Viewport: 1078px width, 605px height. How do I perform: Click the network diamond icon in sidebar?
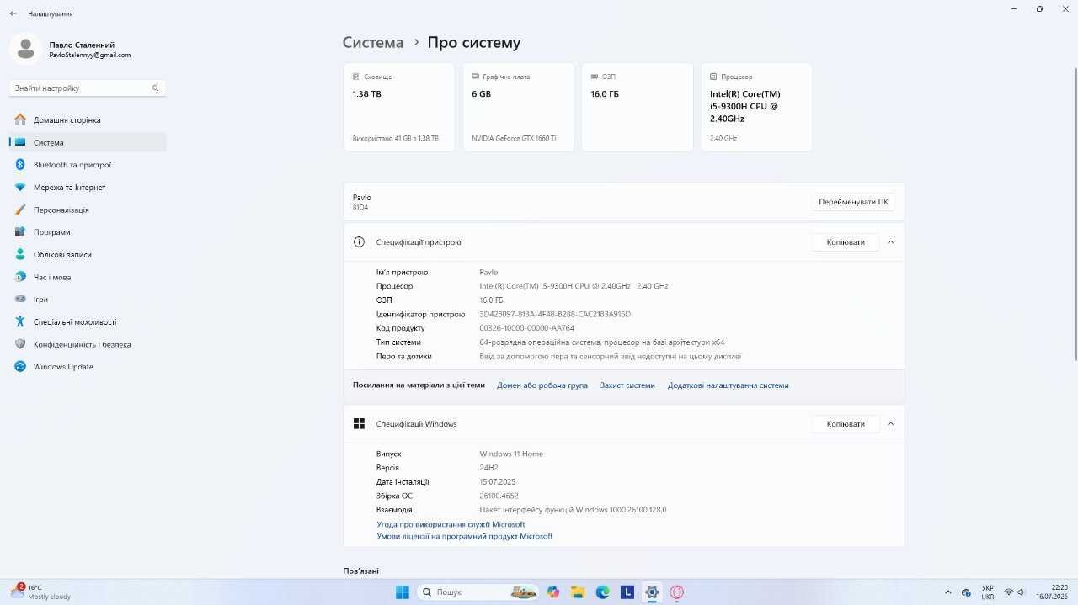(x=20, y=187)
